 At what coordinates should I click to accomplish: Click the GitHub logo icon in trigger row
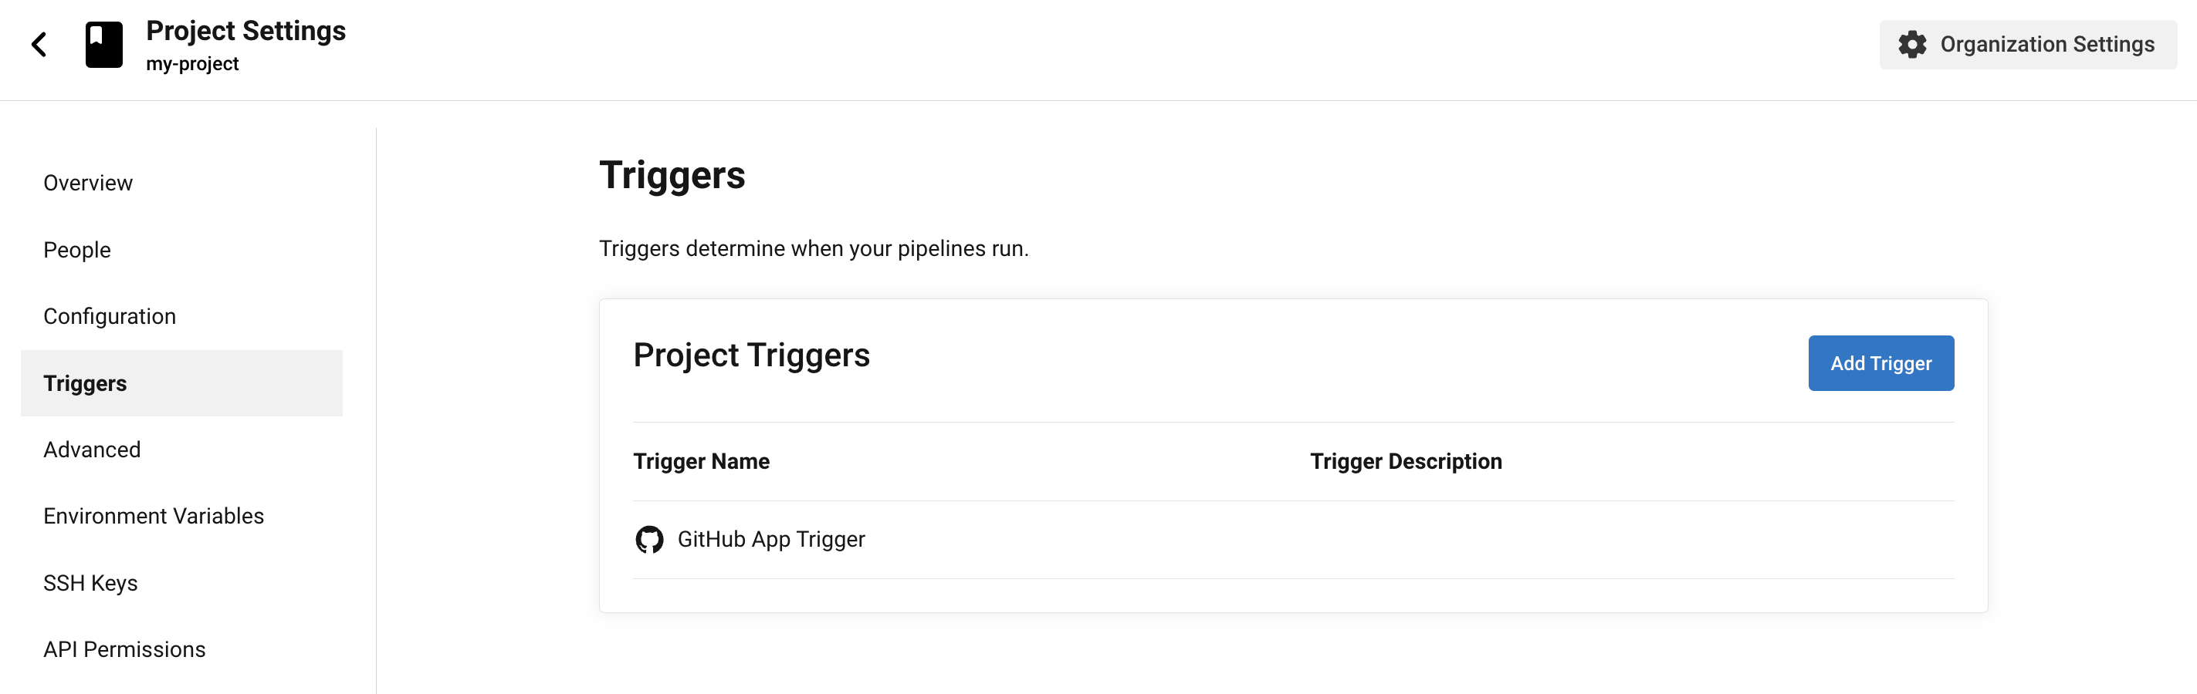(x=649, y=539)
